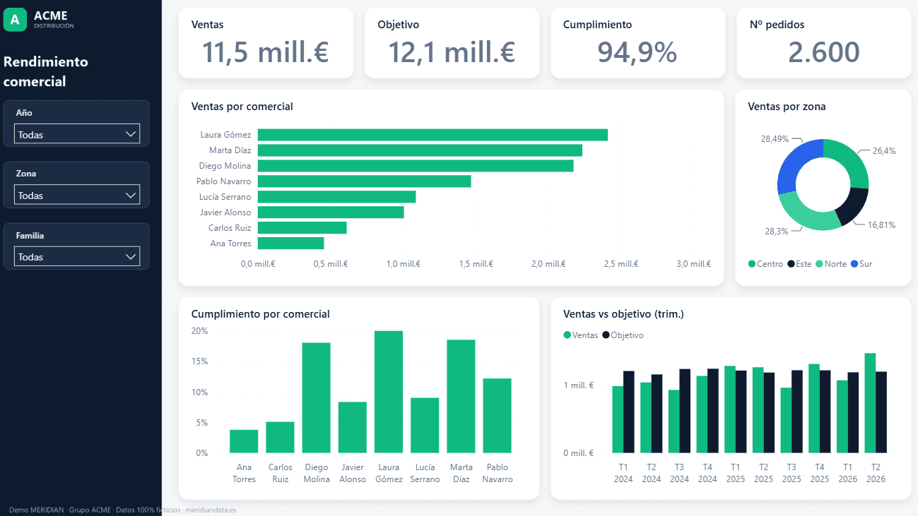Click Pablo Navarro horizontal sales bar
918x516 pixels.
pos(364,181)
